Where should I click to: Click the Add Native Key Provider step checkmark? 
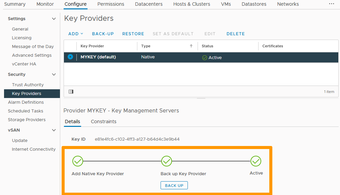tap(78, 161)
